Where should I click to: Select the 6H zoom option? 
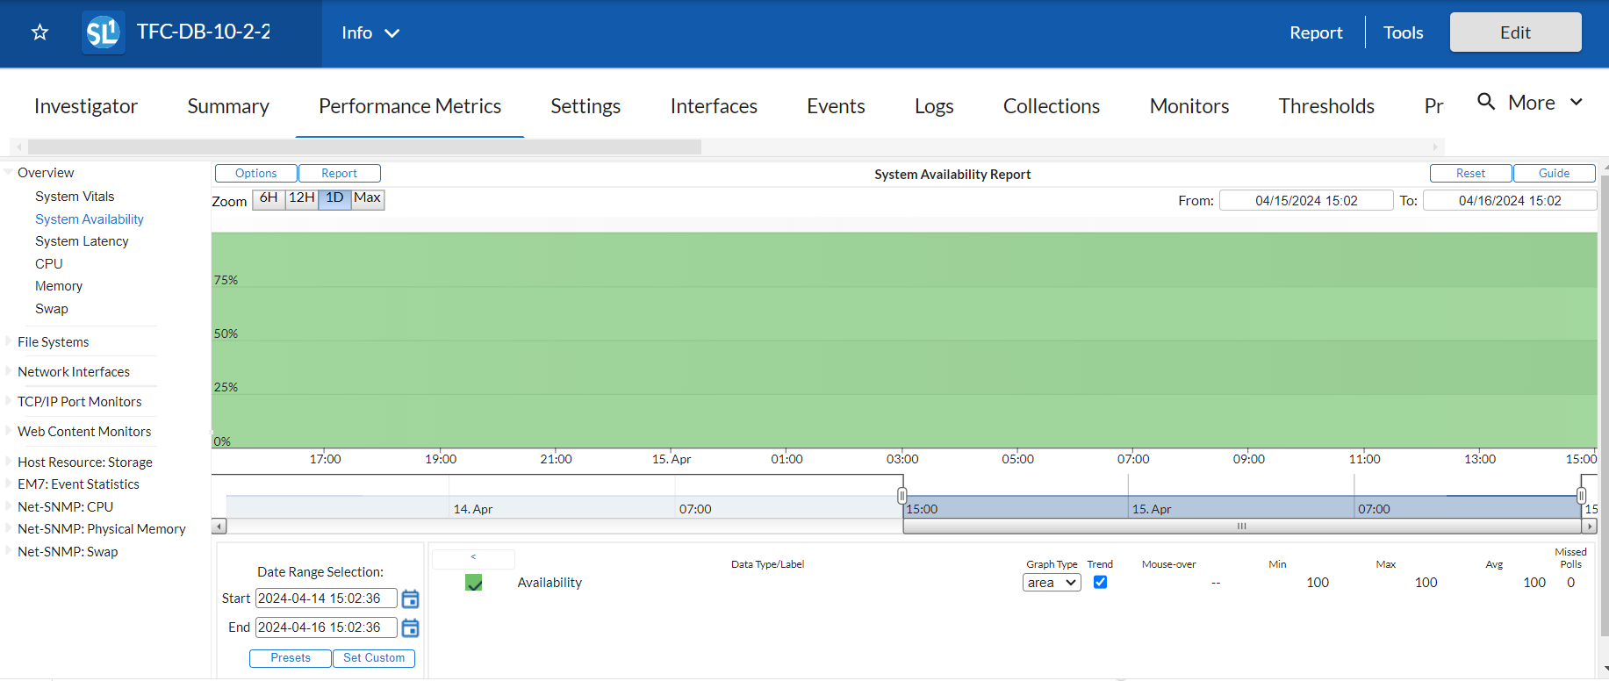269,198
